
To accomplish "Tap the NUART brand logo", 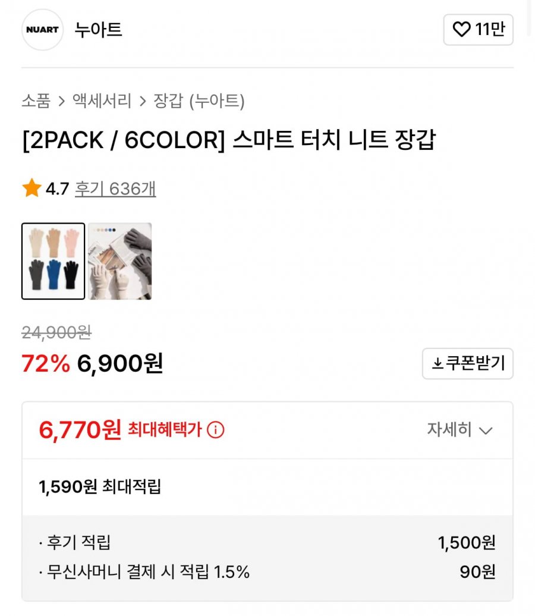I will point(42,30).
